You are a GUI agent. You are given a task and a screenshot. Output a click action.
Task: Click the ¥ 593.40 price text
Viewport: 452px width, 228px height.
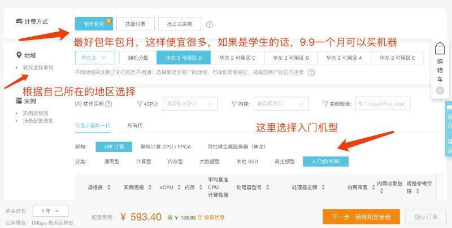141,217
